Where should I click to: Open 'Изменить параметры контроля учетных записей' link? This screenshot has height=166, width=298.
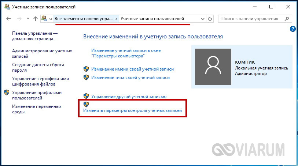[132, 110]
